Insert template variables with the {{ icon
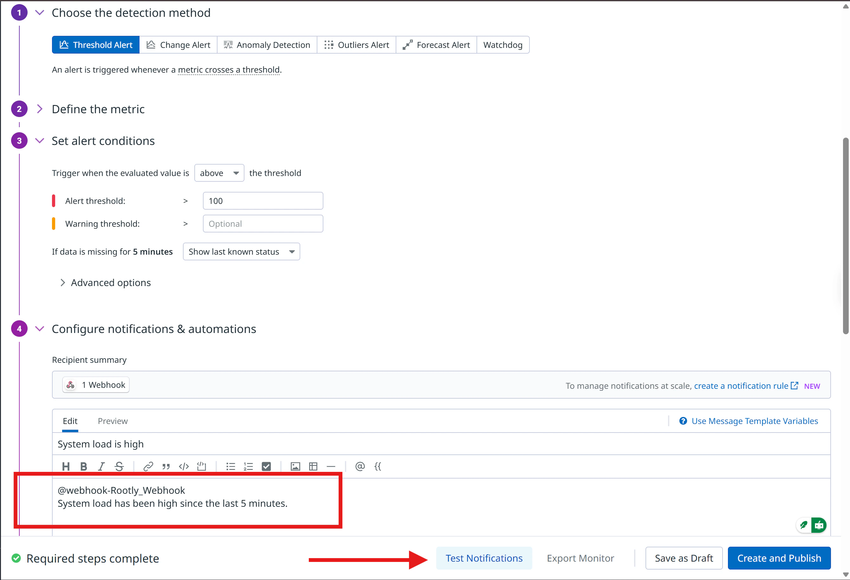850x580 pixels. pyautogui.click(x=378, y=466)
